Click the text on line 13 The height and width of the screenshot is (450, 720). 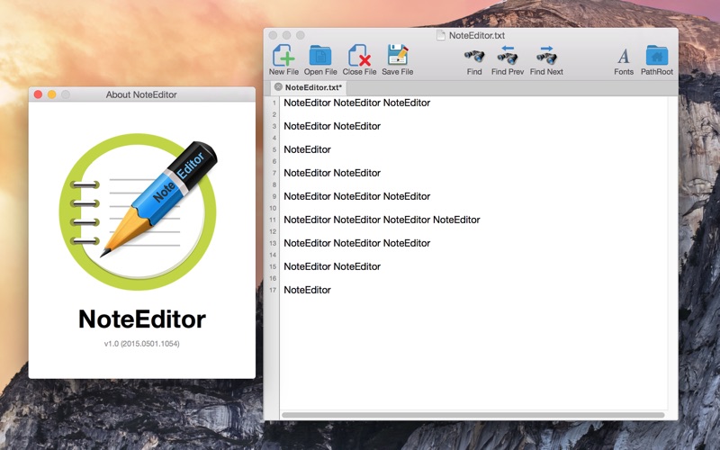(356, 243)
